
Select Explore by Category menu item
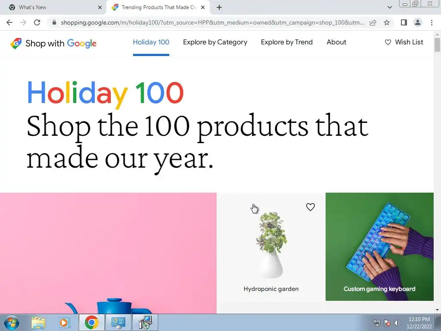click(215, 42)
